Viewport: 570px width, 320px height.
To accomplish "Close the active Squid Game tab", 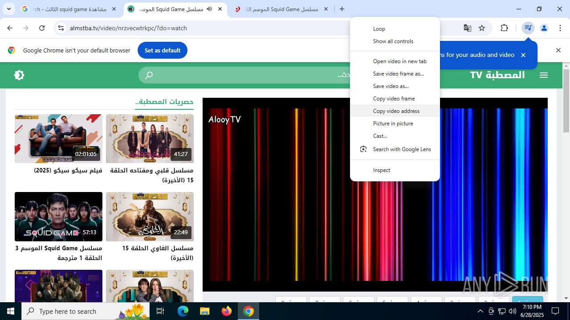I will coord(220,9).
